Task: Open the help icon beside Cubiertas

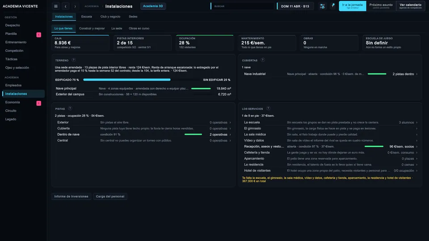Action: click(263, 60)
